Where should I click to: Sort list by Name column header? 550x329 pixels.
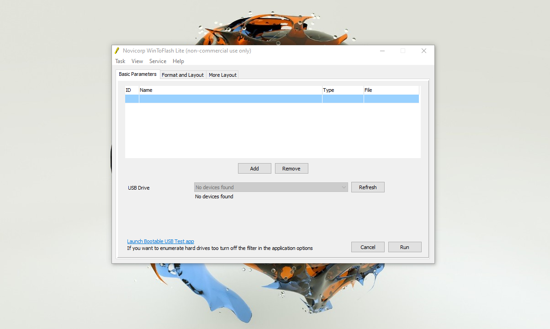coord(231,90)
